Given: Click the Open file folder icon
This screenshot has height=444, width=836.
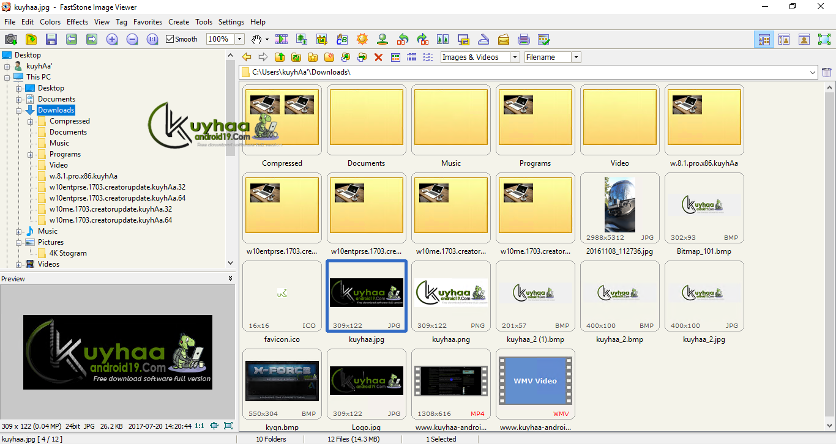Looking at the screenshot, I should (31, 39).
